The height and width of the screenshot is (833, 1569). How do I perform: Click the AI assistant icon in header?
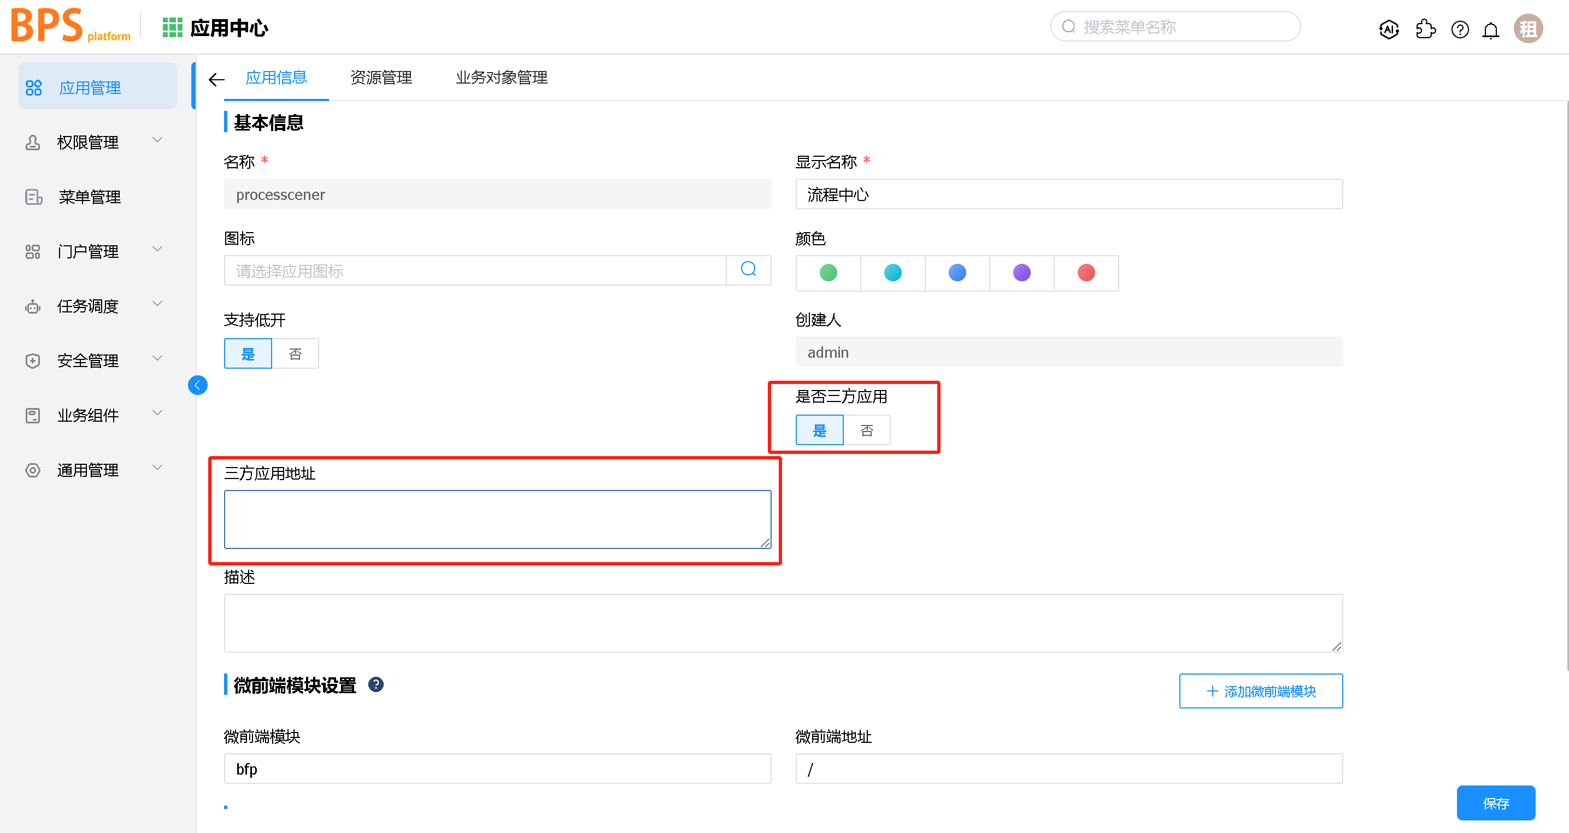coord(1389,28)
